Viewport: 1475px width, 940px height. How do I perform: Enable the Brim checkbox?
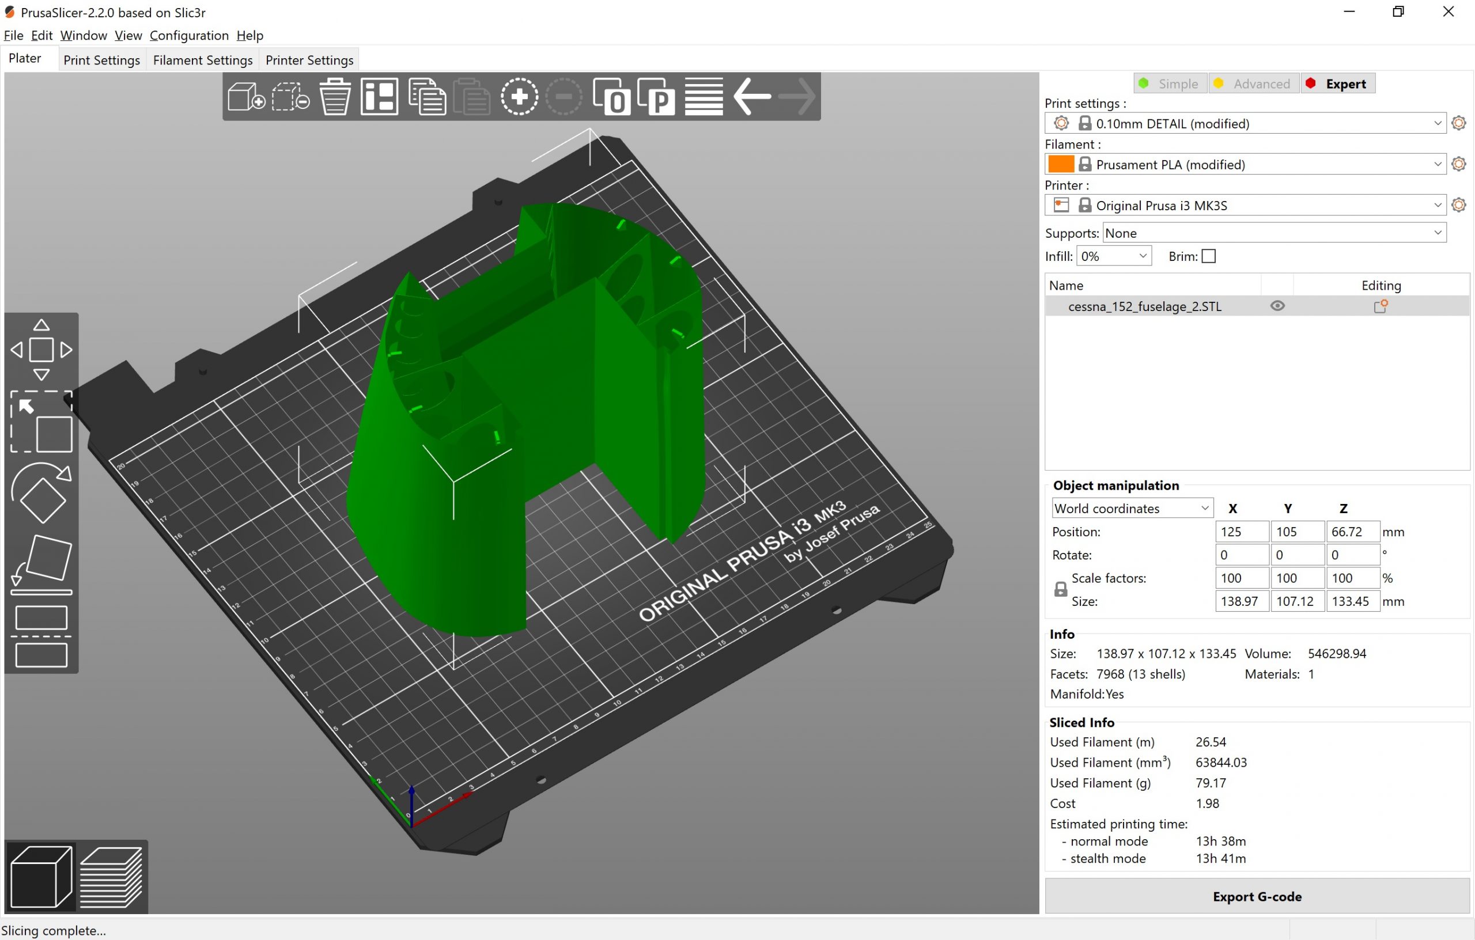pos(1209,256)
